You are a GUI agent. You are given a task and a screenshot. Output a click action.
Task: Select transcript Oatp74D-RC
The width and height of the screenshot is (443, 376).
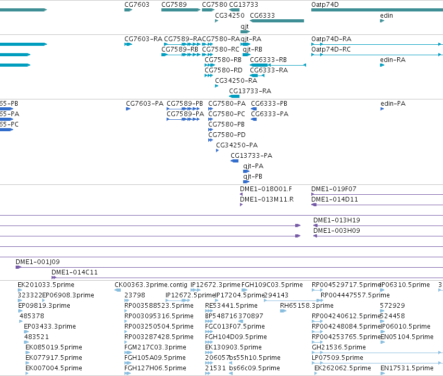331,49
